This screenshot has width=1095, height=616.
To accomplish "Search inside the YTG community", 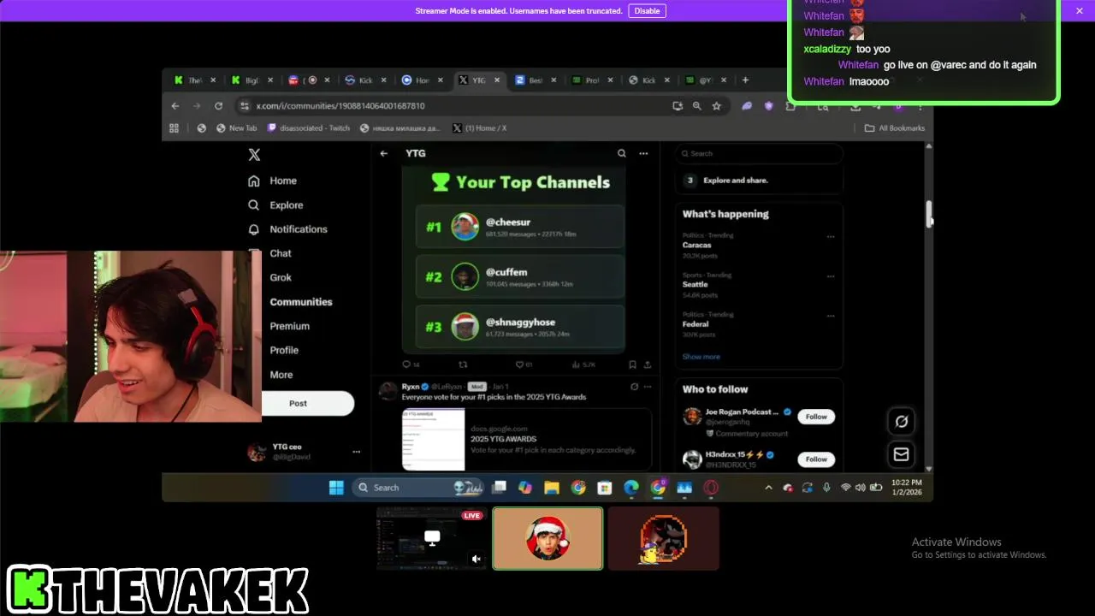I will tap(622, 153).
